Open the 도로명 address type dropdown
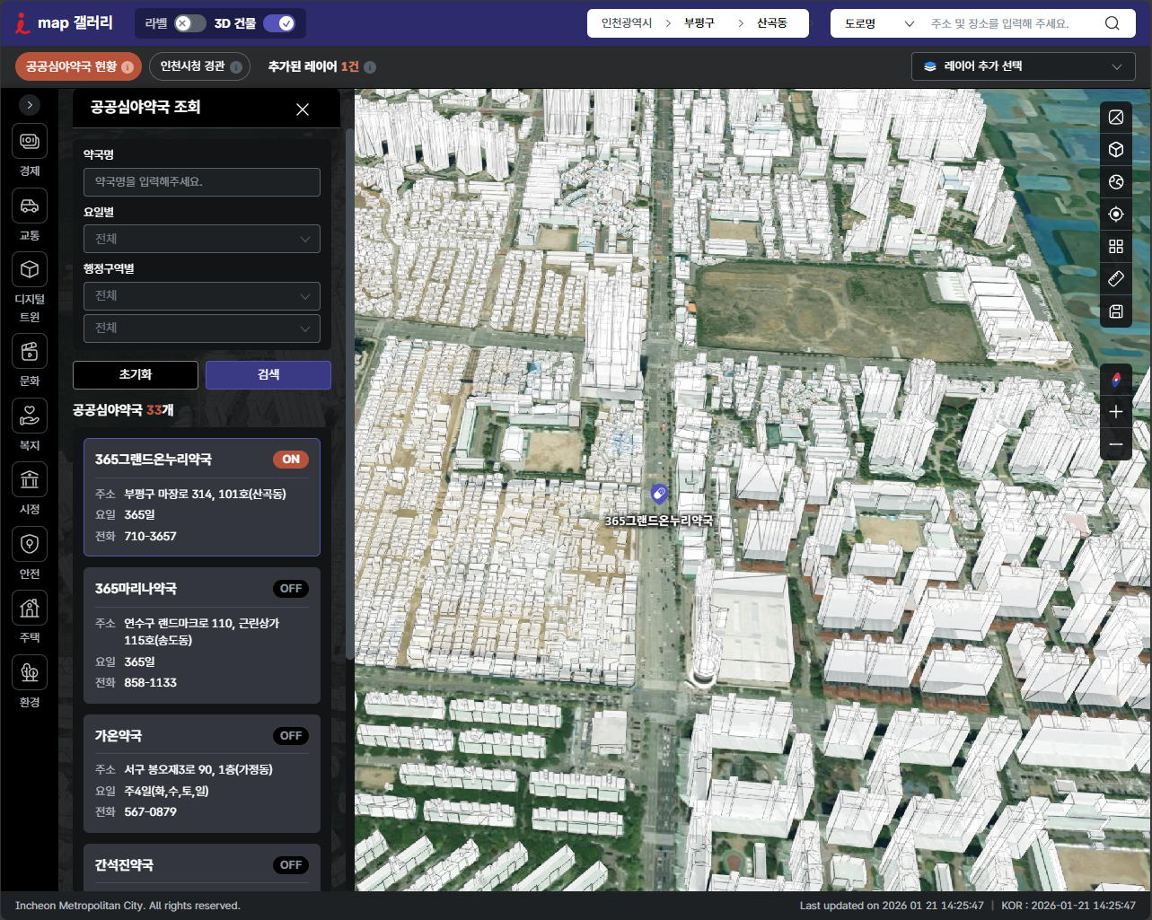 click(877, 23)
